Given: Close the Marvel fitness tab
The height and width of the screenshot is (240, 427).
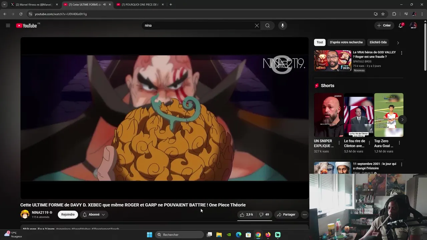Looking at the screenshot, I should point(57,5).
